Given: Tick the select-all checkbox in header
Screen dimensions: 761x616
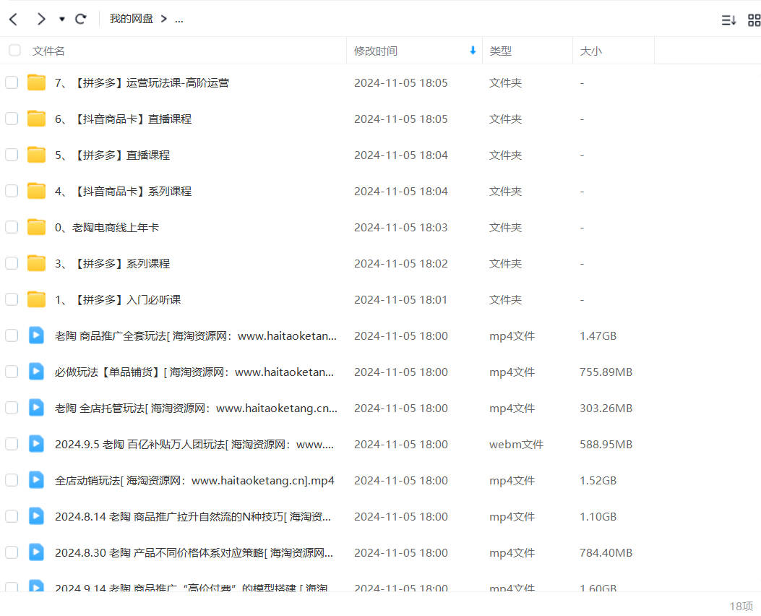Looking at the screenshot, I should [x=14, y=51].
